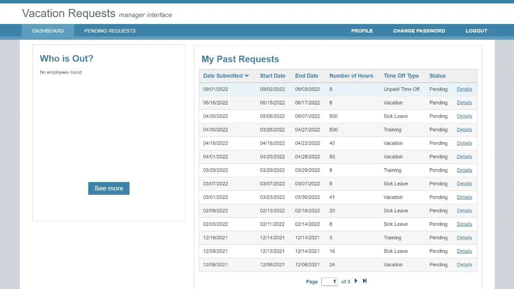
Task: Sort by End Date column header
Action: (x=307, y=76)
